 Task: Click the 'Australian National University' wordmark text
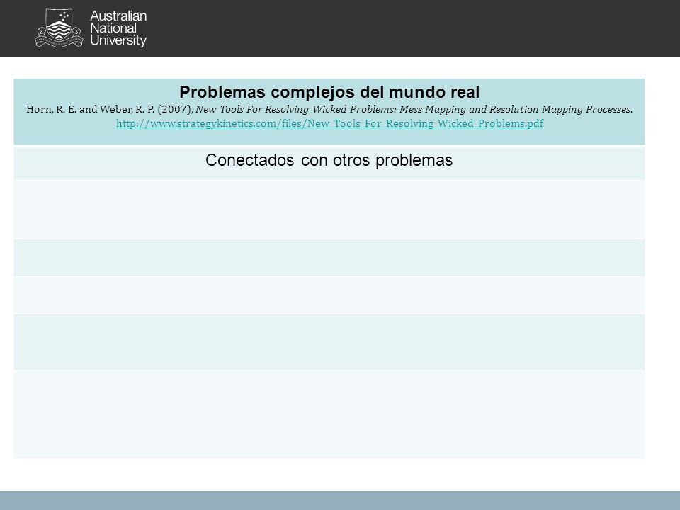pos(118,28)
